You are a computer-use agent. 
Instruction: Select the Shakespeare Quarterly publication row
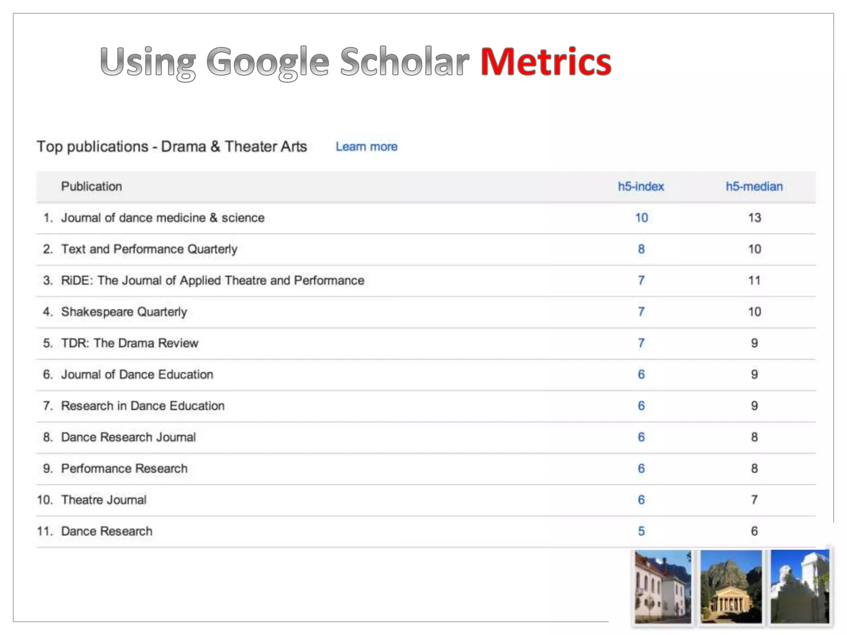pyautogui.click(x=124, y=312)
